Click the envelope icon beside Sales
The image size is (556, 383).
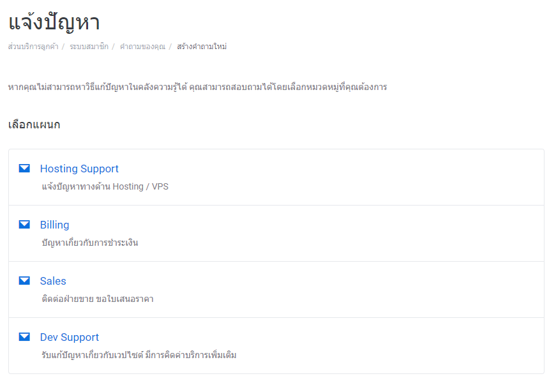pos(24,280)
